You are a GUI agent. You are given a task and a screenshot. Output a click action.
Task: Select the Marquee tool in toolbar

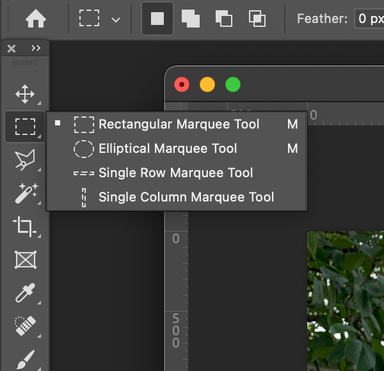point(25,127)
